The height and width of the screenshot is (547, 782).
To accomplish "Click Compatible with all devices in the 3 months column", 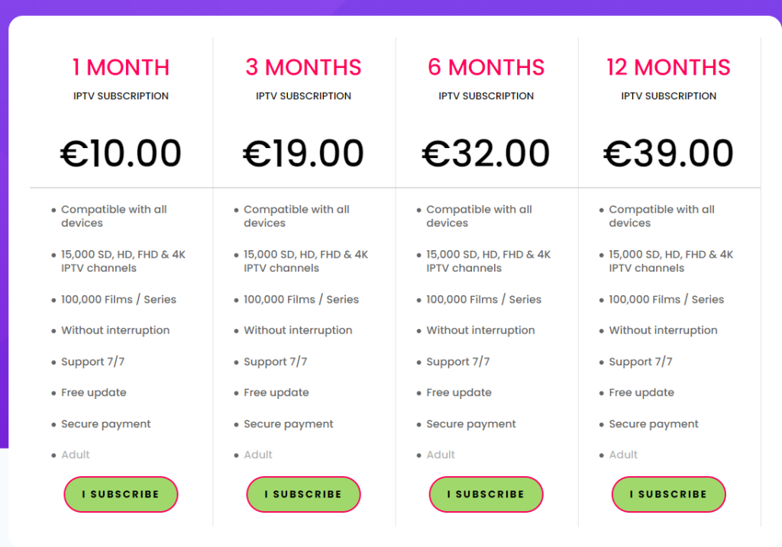I will point(297,216).
